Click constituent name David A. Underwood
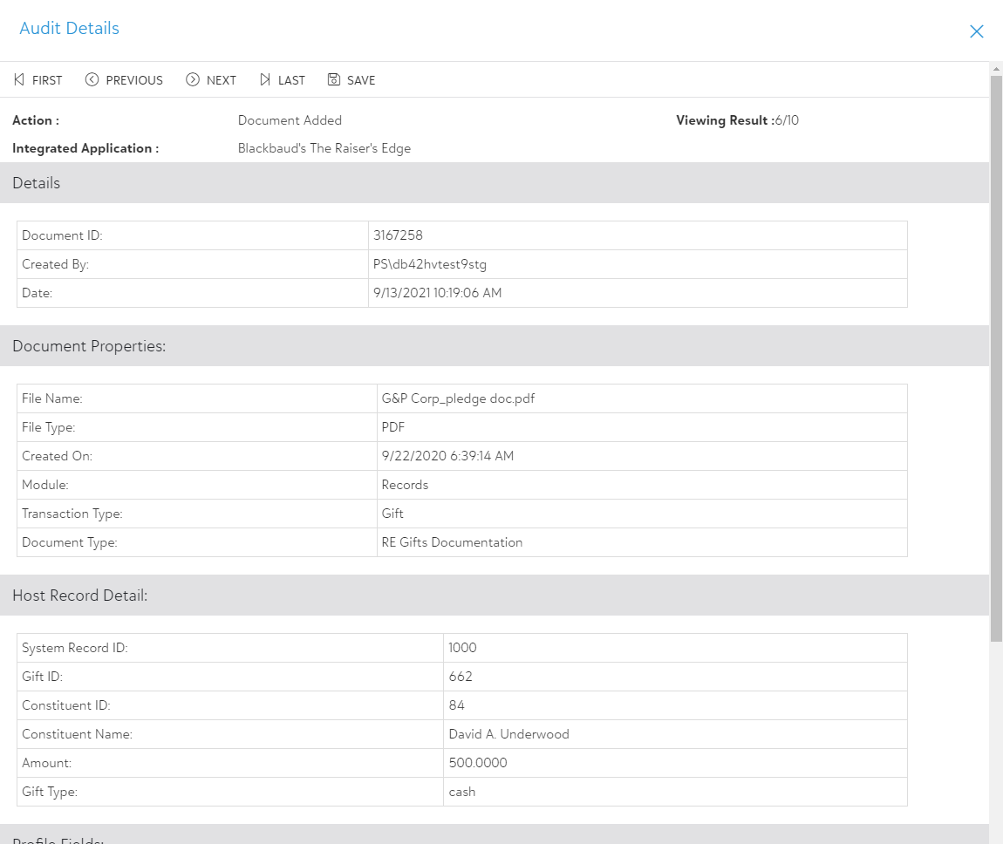Image resolution: width=1003 pixels, height=844 pixels. pyautogui.click(x=508, y=734)
